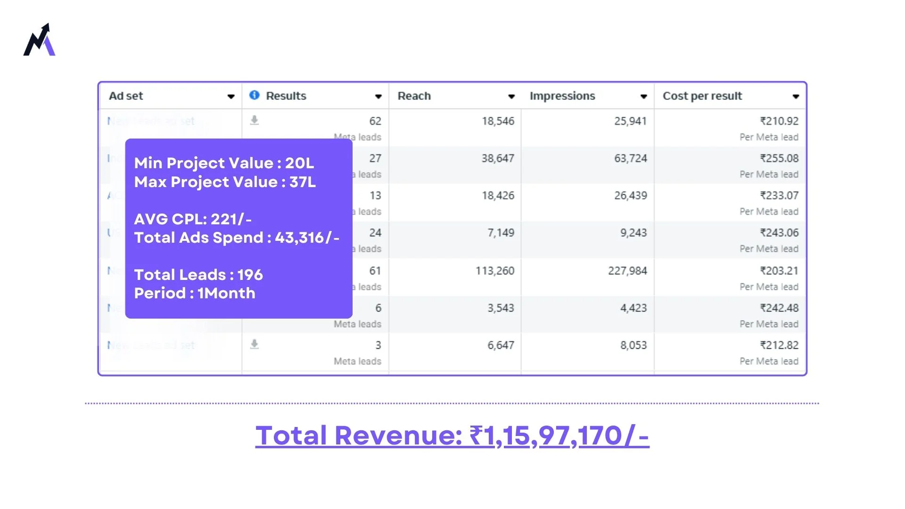Select the cost value ₹243.06
Screen dimensions: 905x509
(779, 233)
